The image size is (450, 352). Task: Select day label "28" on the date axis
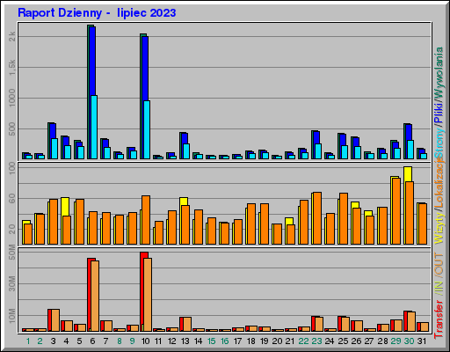(382, 341)
